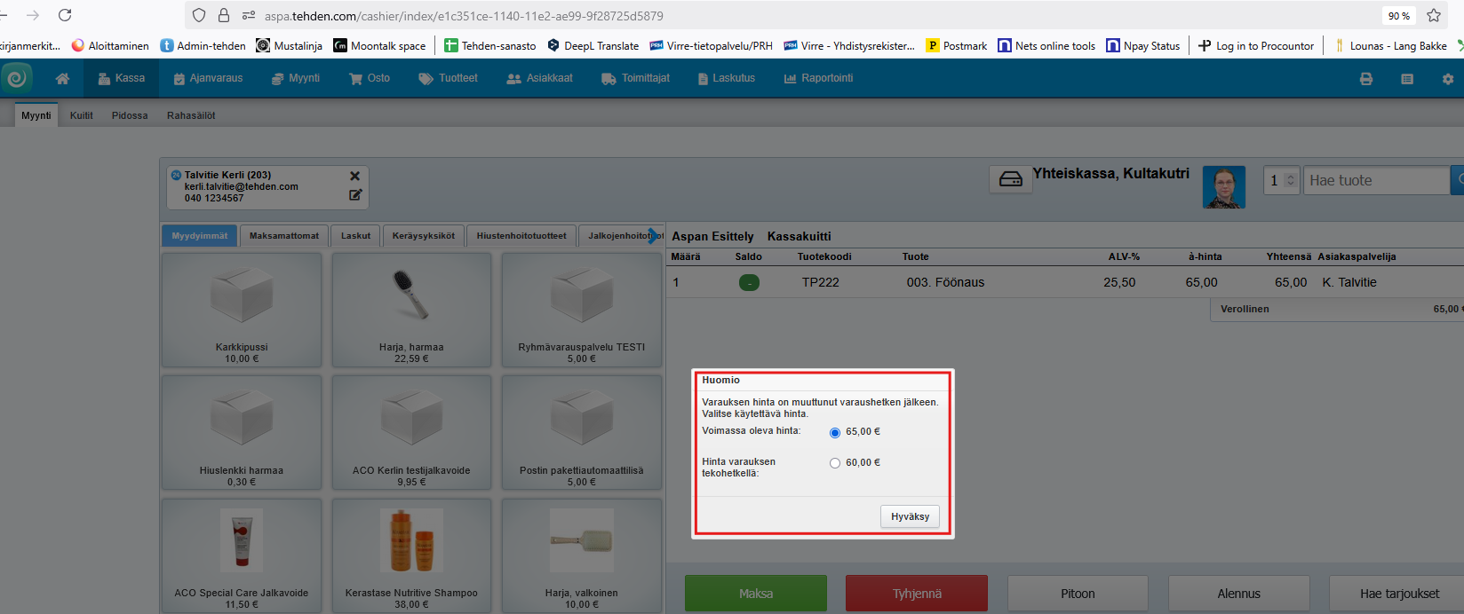Select the current price 65,00 € option

835,433
